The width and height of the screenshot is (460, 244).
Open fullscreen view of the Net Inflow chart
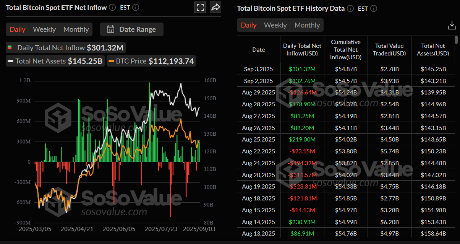click(200, 7)
